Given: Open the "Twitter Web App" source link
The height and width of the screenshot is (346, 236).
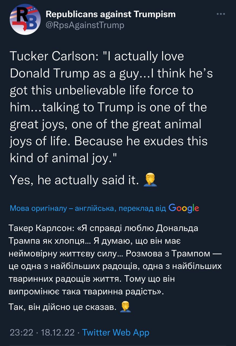Looking at the screenshot, I should [115, 332].
